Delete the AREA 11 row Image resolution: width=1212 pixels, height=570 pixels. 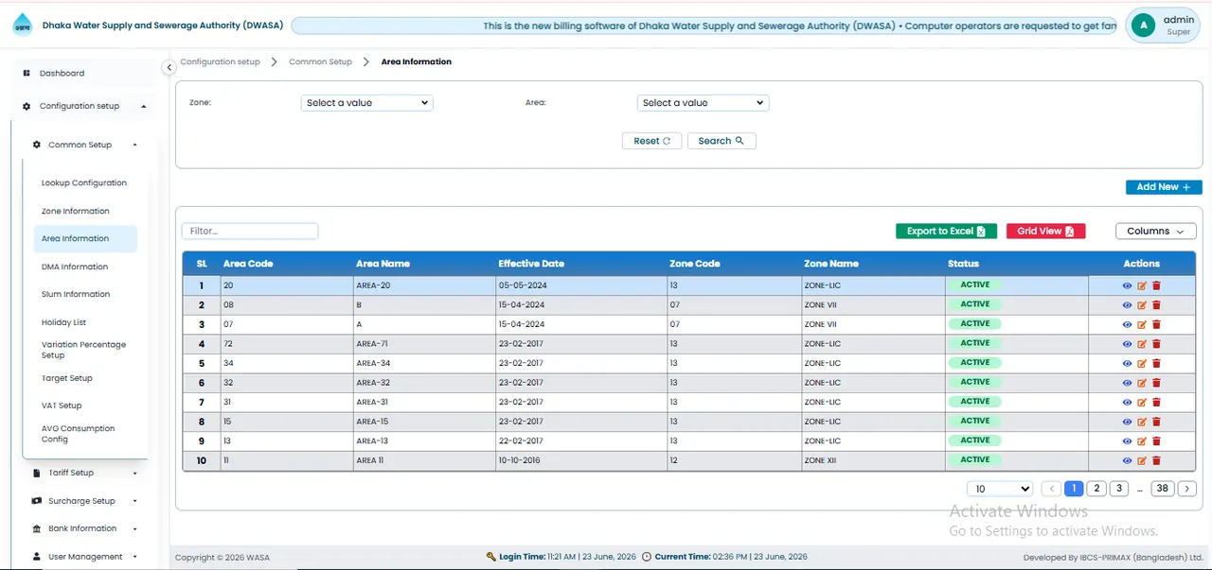(x=1156, y=460)
